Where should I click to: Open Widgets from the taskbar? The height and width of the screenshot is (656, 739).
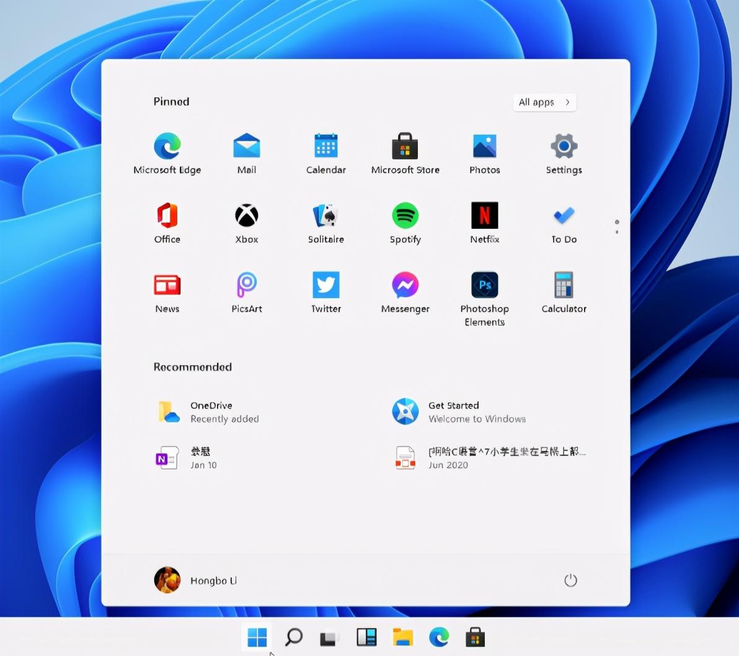(x=366, y=637)
